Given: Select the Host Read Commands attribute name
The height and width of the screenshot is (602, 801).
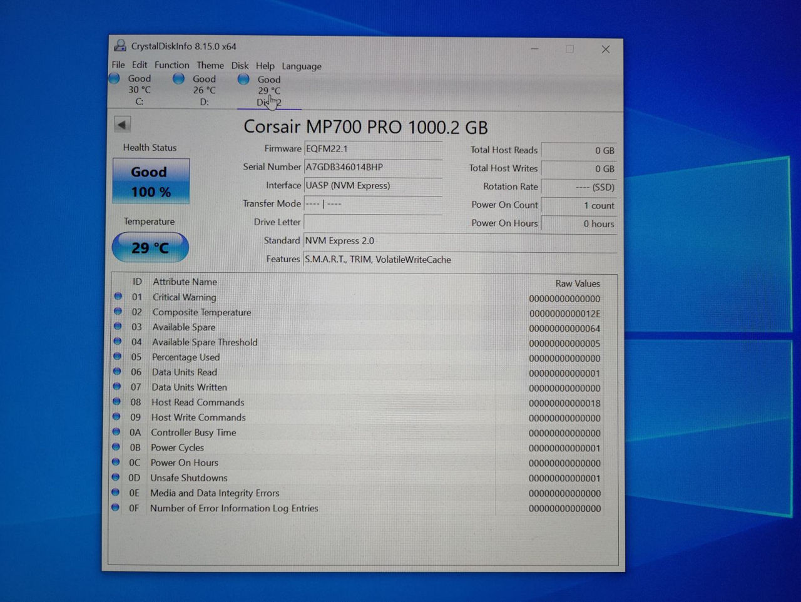Looking at the screenshot, I should [198, 402].
